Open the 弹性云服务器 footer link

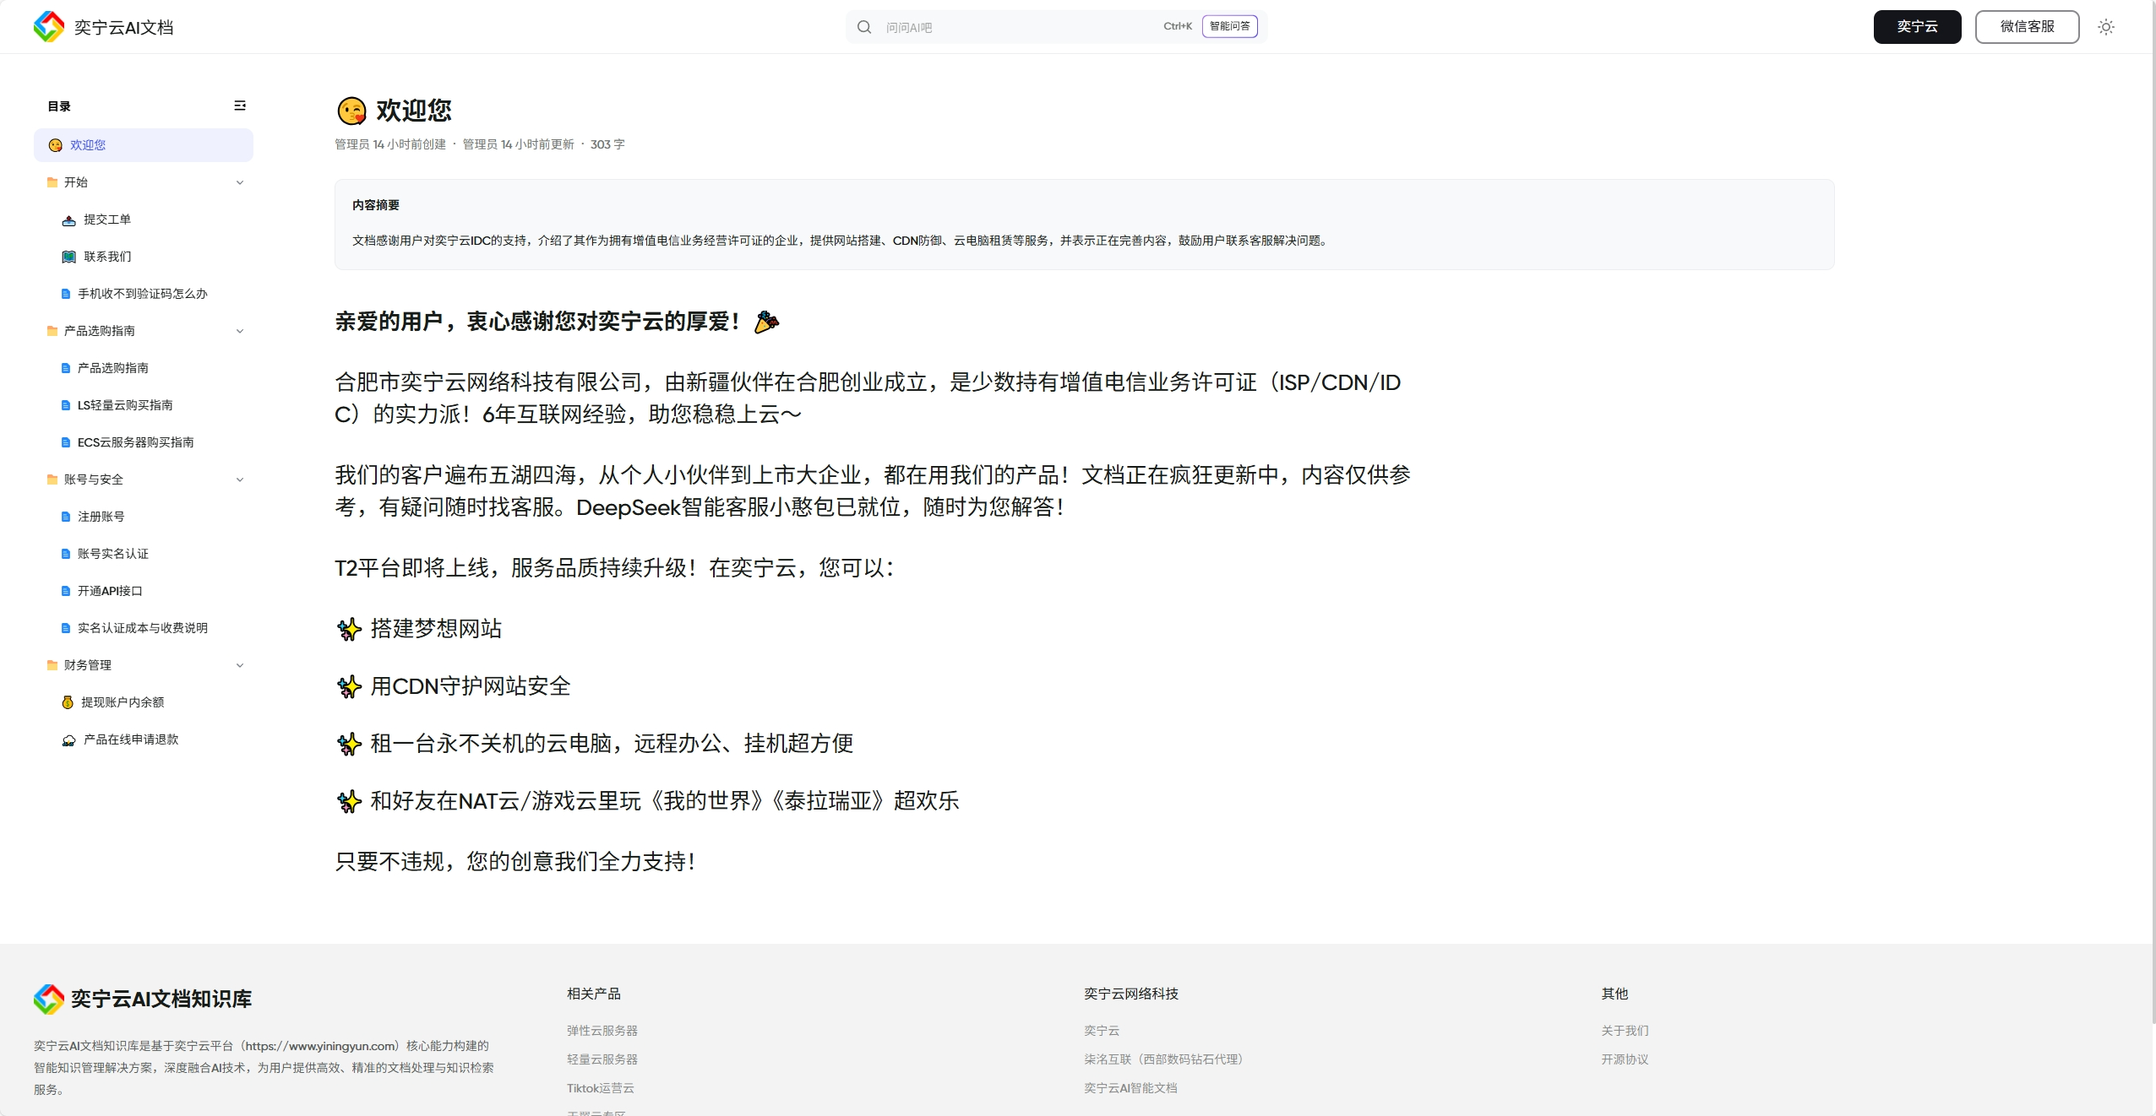pos(602,1030)
